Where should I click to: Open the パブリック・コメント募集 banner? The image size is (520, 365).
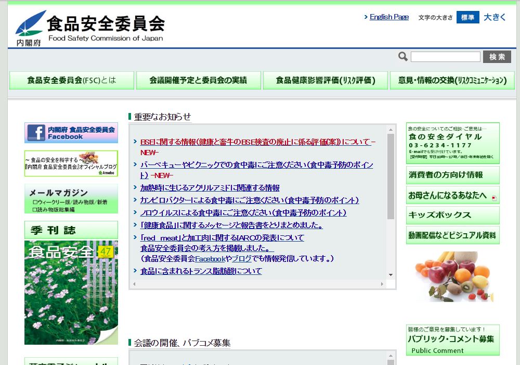(452, 340)
